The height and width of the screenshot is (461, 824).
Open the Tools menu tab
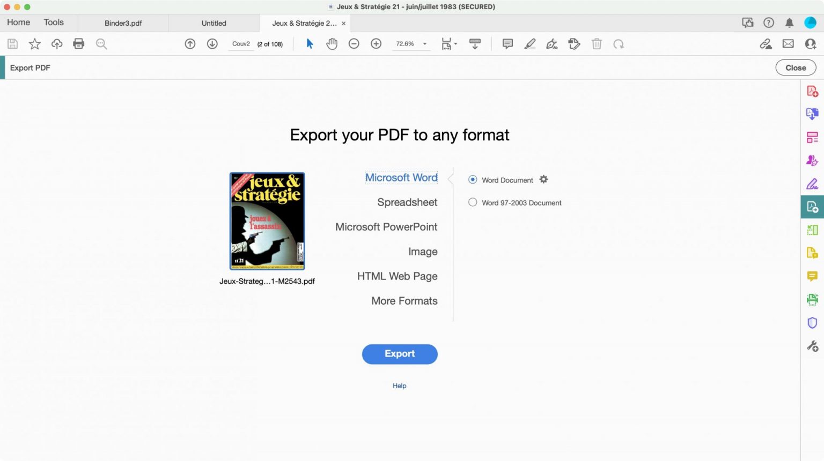(53, 22)
